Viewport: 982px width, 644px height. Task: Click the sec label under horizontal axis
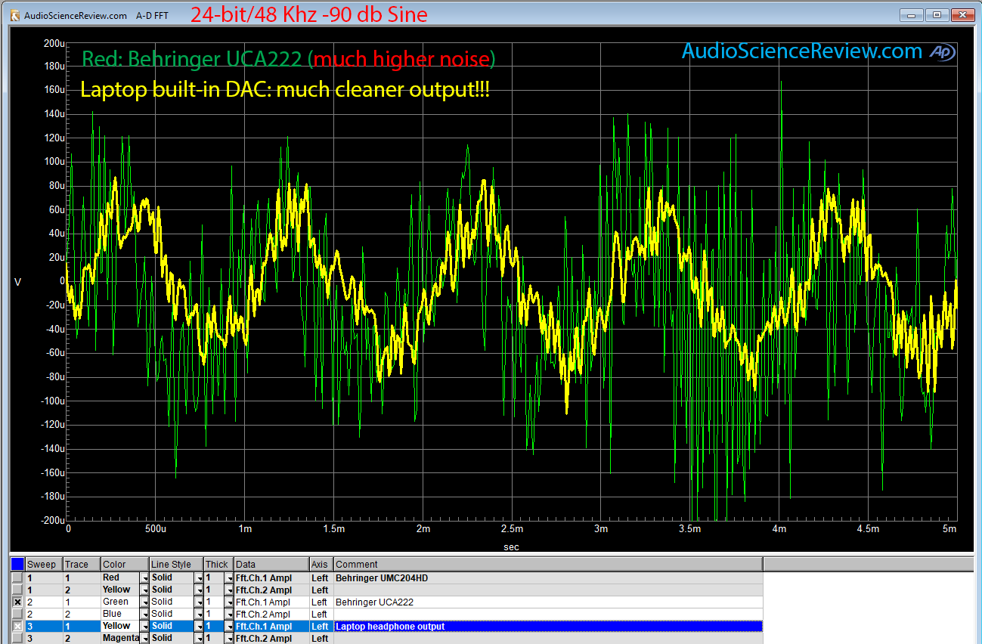tap(512, 546)
